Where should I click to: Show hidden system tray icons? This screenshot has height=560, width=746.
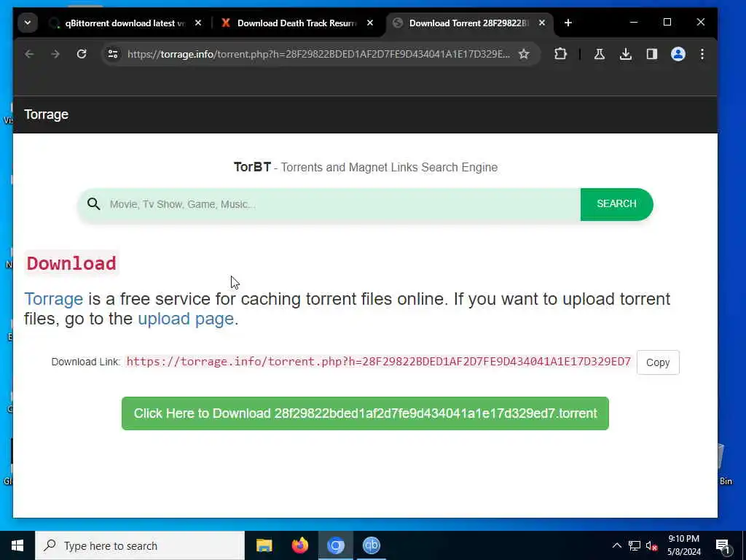tap(616, 545)
